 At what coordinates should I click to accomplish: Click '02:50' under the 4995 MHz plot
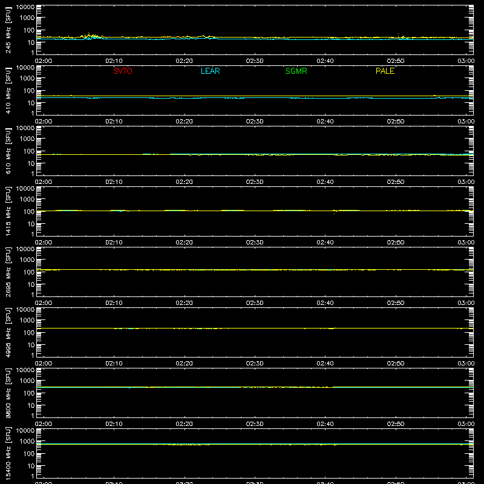[396, 364]
